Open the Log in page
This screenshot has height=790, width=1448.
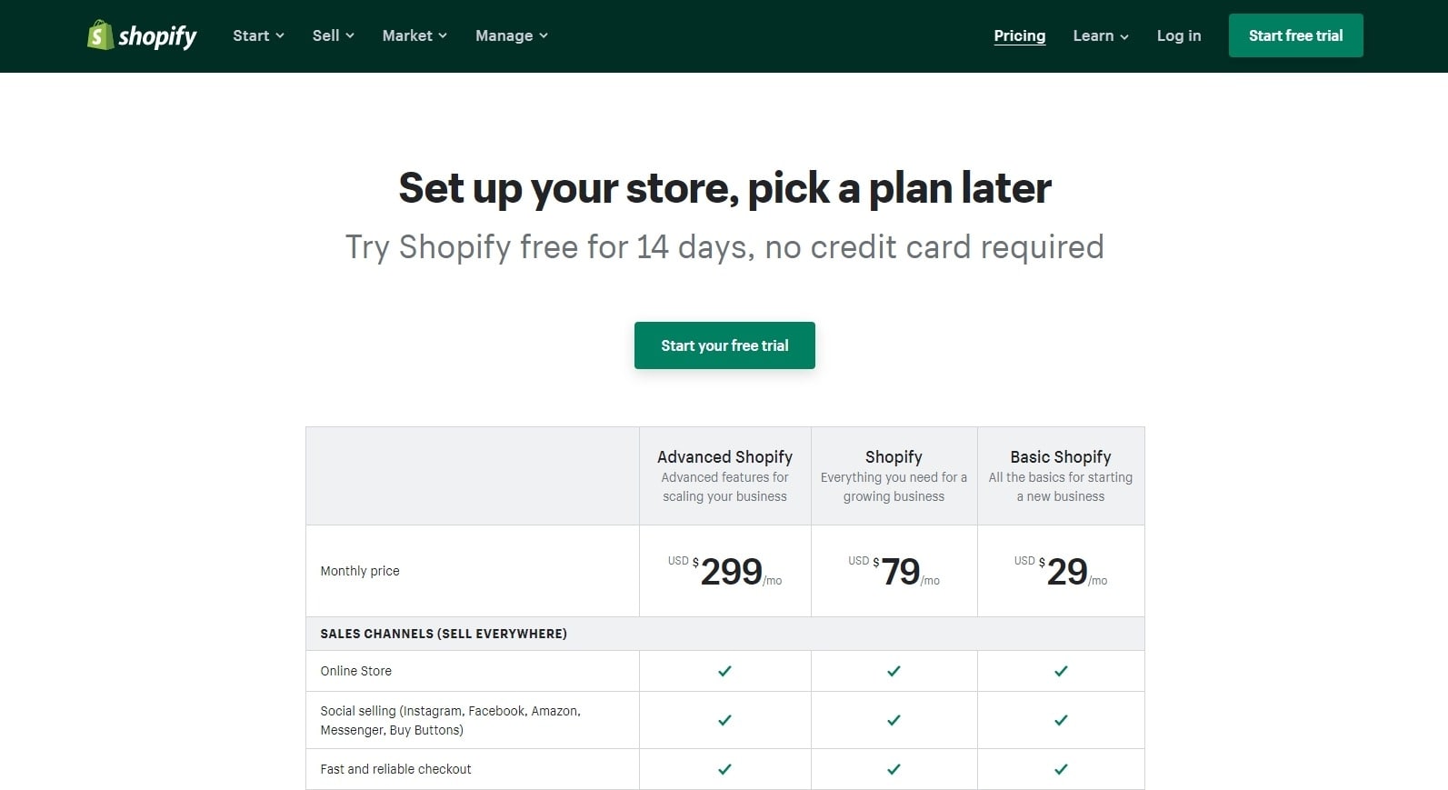1178,35
